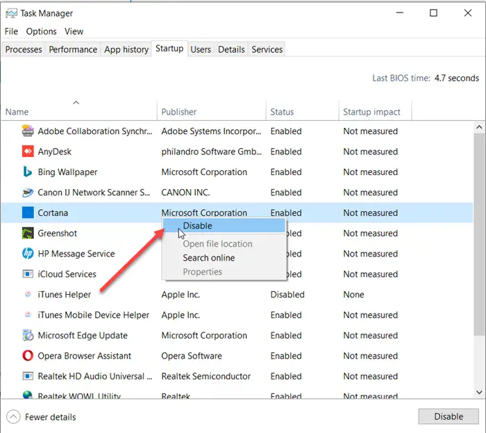Click the scrollbar up arrow
The image size is (486, 433).
tap(479, 127)
